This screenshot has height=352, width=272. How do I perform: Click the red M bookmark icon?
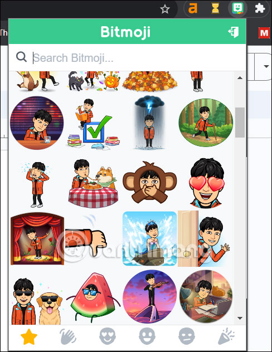[x=264, y=33]
